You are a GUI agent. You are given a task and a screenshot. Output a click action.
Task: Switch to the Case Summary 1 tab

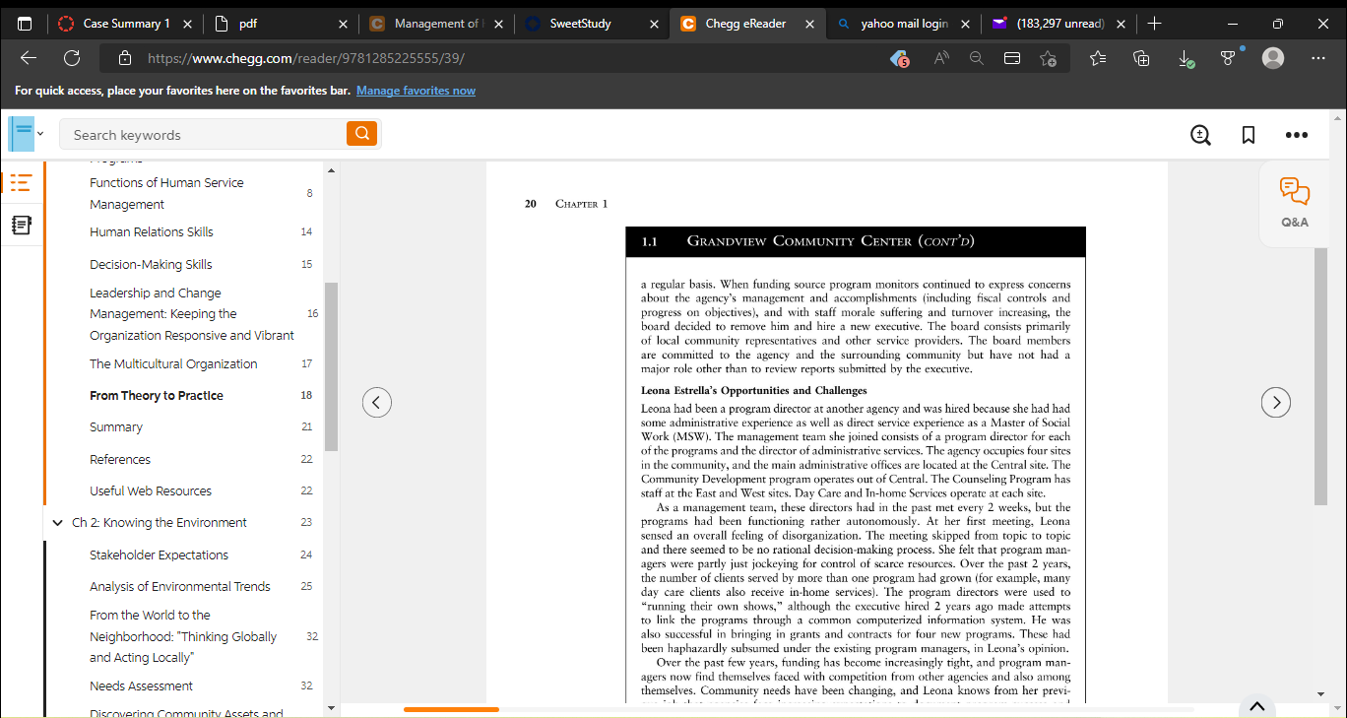[123, 23]
